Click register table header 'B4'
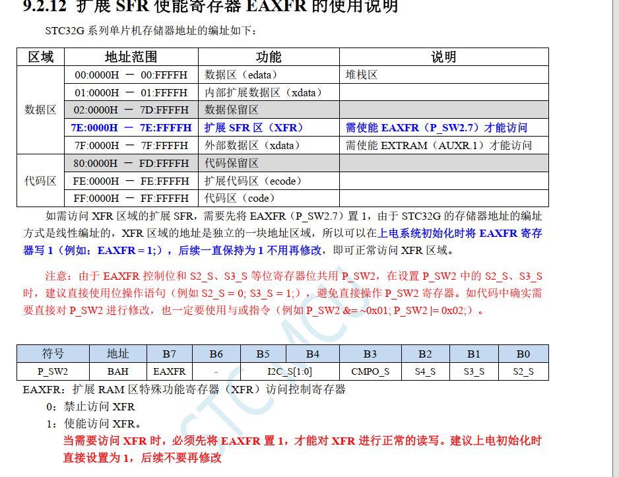 (313, 354)
